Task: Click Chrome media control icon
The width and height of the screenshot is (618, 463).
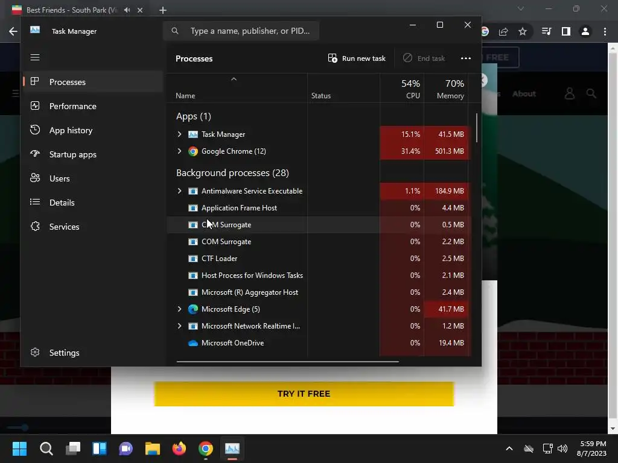Action: [546, 31]
